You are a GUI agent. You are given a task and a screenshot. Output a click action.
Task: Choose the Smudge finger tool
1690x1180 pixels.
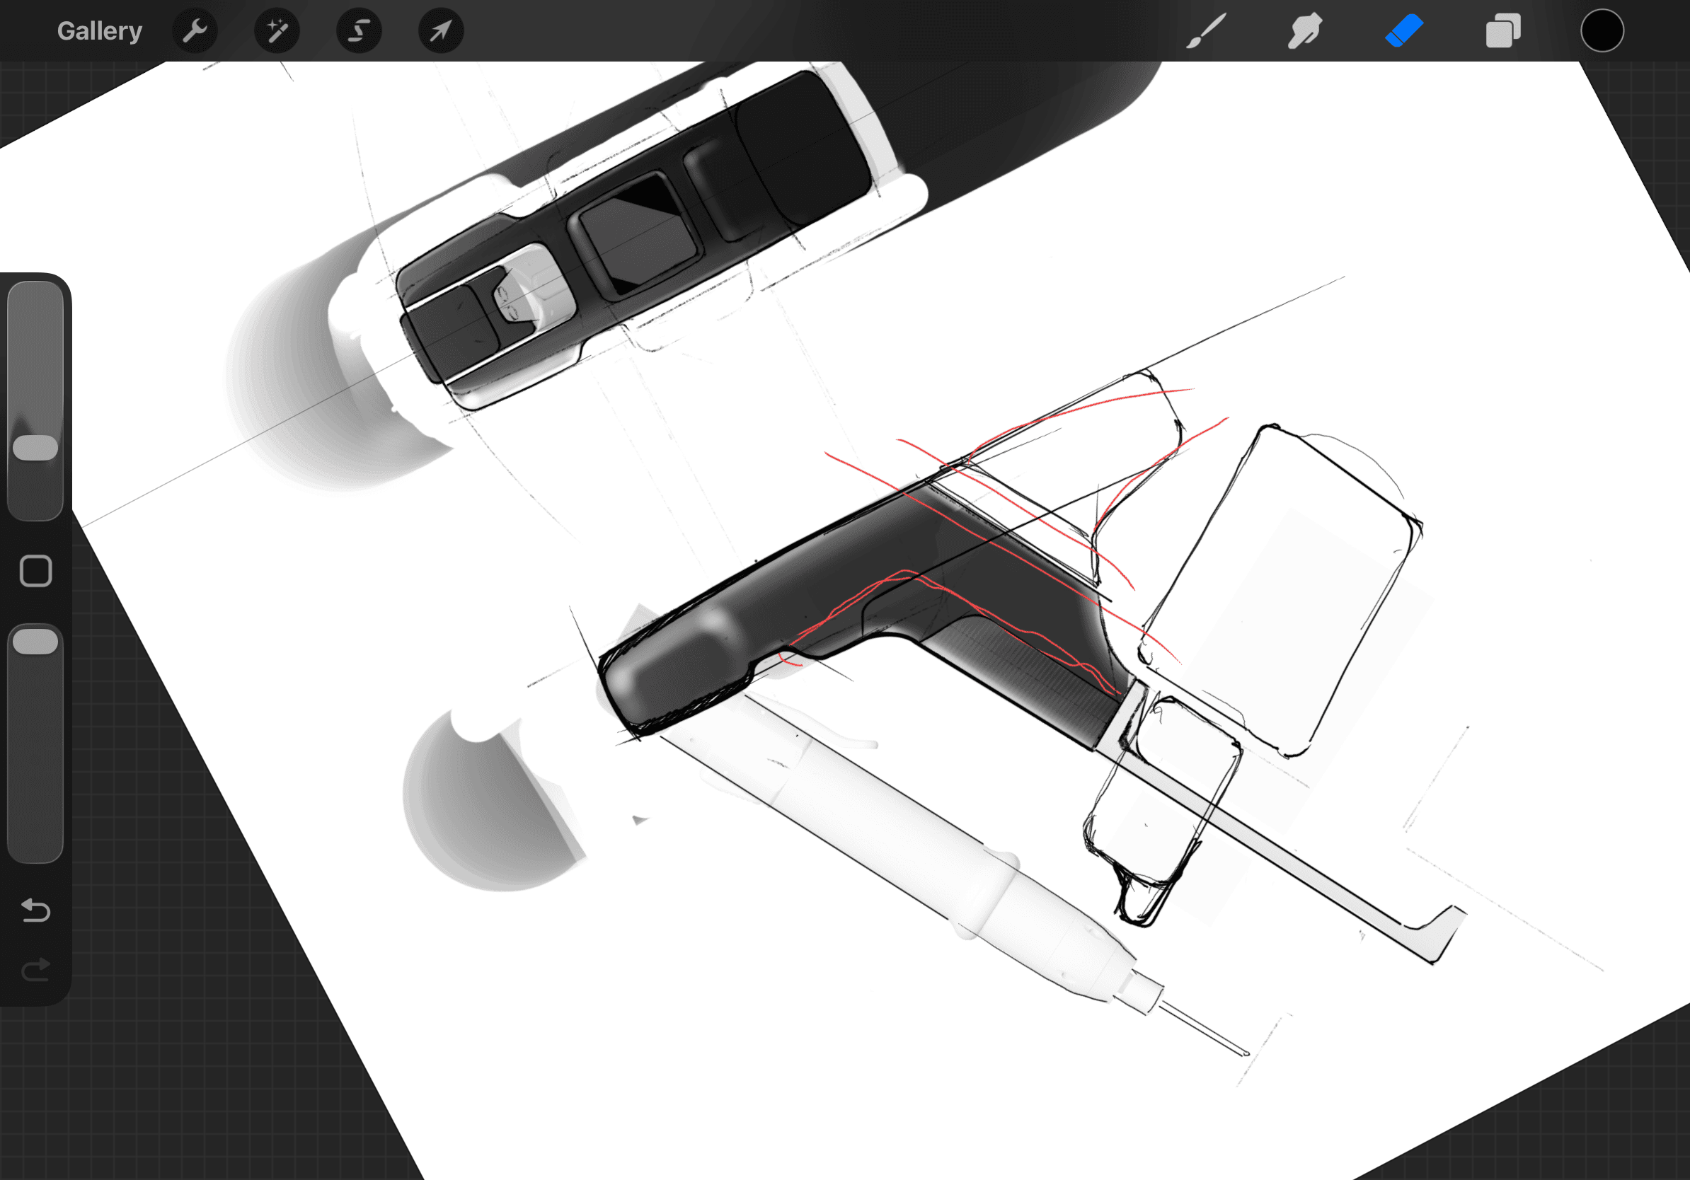[x=1304, y=31]
